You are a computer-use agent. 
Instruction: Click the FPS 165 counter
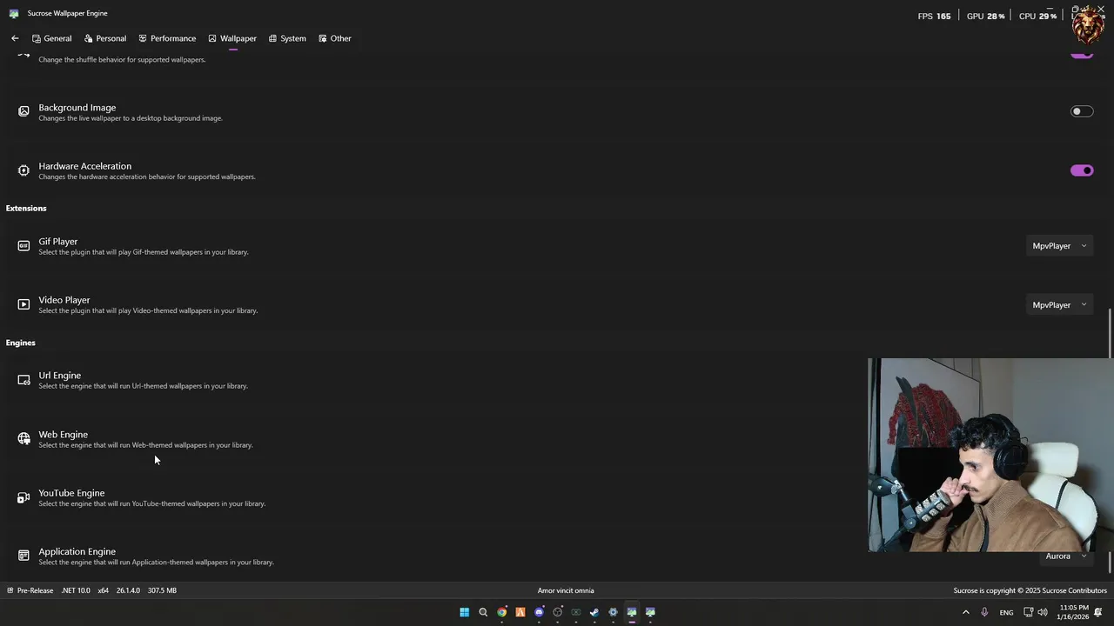tap(934, 17)
